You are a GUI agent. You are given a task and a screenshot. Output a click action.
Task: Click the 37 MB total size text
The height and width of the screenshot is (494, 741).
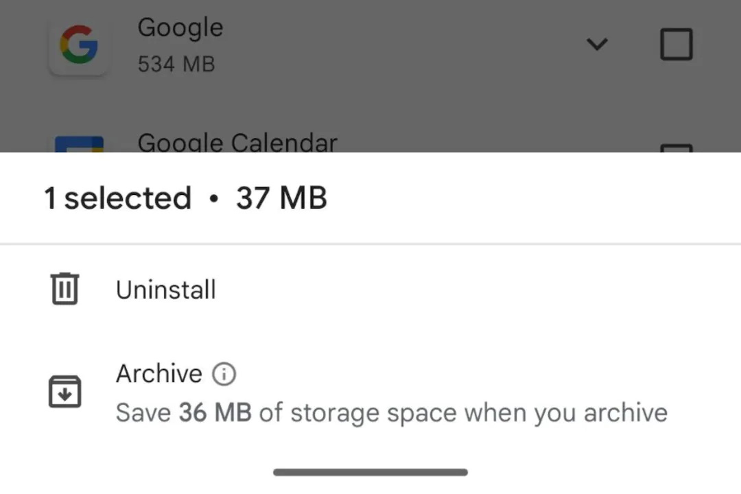(x=282, y=198)
